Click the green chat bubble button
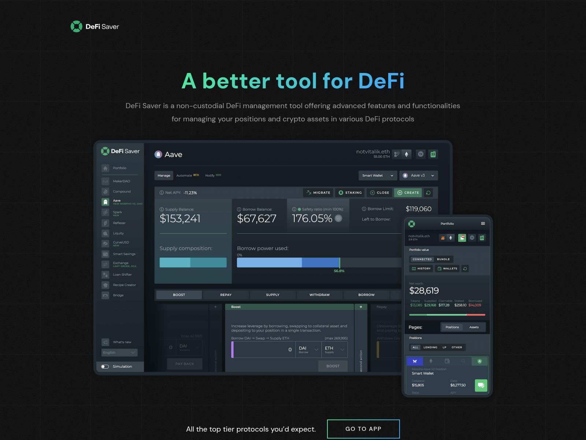Screen dimensions: 586x440 481,385
